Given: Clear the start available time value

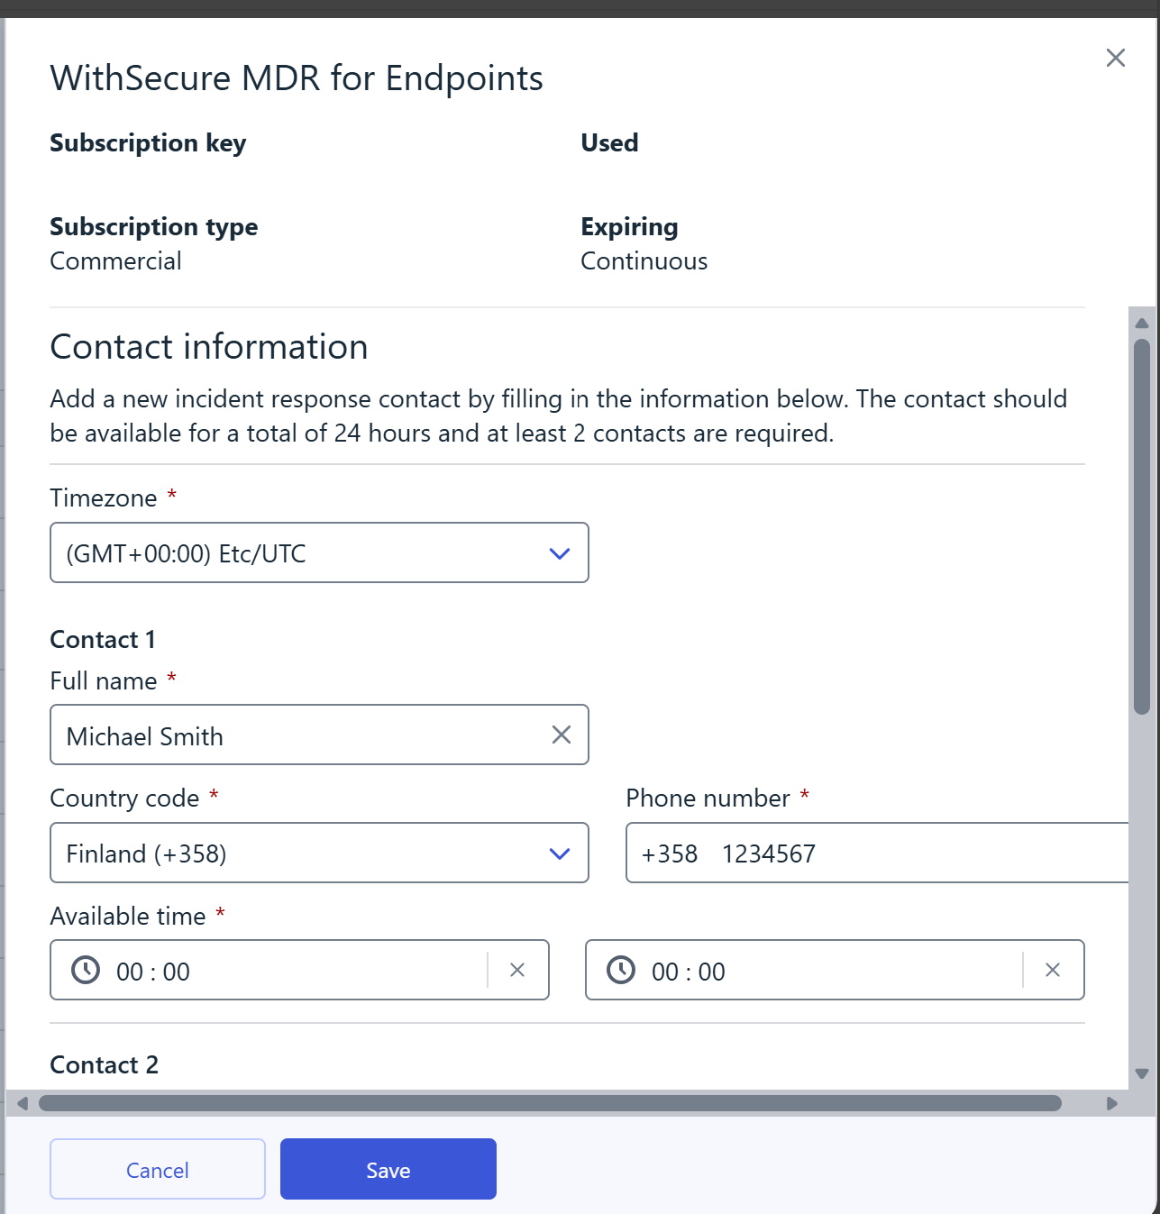Looking at the screenshot, I should (x=517, y=971).
